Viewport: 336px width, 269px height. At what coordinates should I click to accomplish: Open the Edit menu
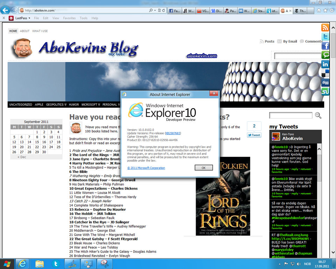pos(45,18)
